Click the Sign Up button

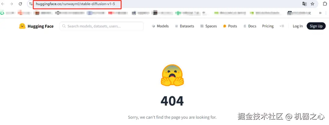click(316, 26)
